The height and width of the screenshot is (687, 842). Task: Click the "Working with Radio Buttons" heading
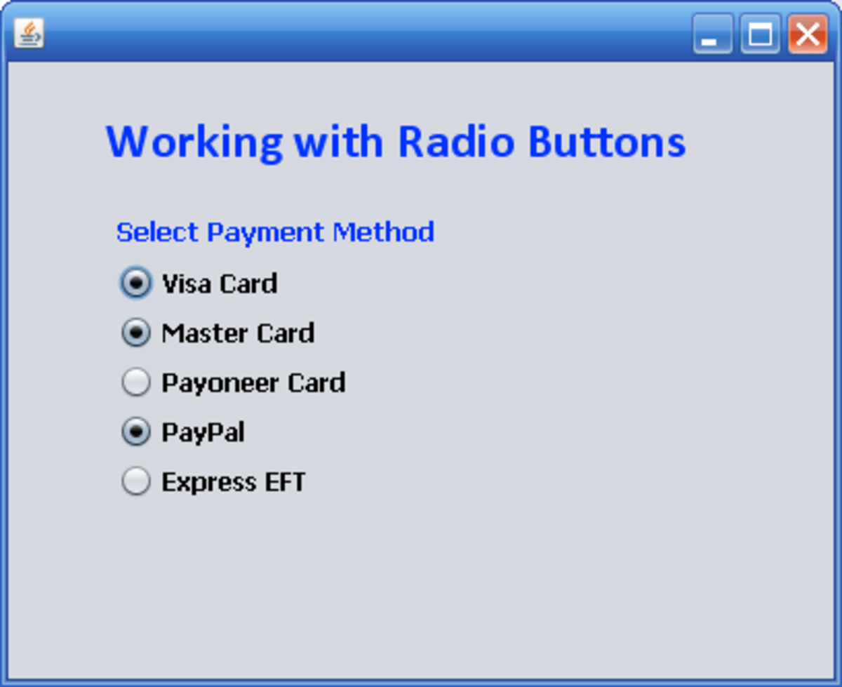click(x=396, y=142)
